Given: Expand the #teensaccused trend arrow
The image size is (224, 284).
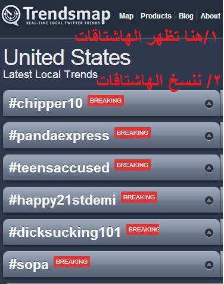Looking at the screenshot, I should [209, 168].
